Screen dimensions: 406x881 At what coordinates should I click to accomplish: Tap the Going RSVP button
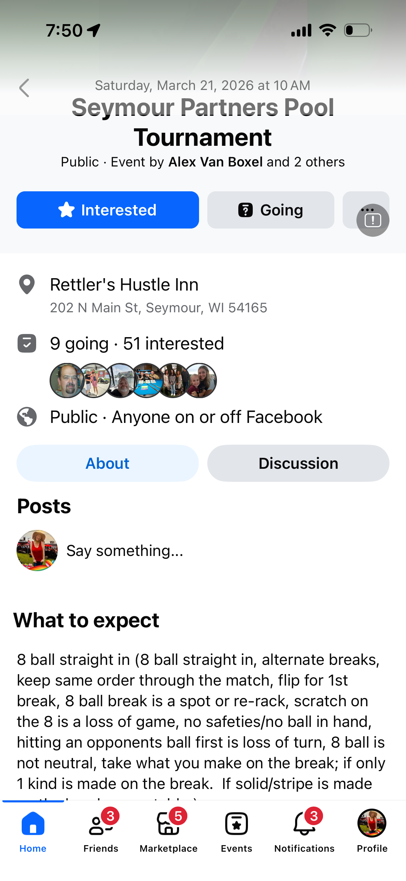click(x=270, y=210)
